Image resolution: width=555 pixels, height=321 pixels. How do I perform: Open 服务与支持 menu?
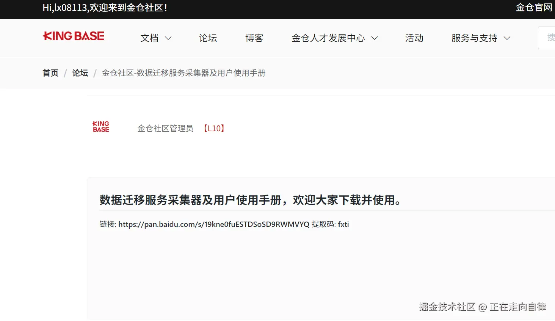coord(474,38)
